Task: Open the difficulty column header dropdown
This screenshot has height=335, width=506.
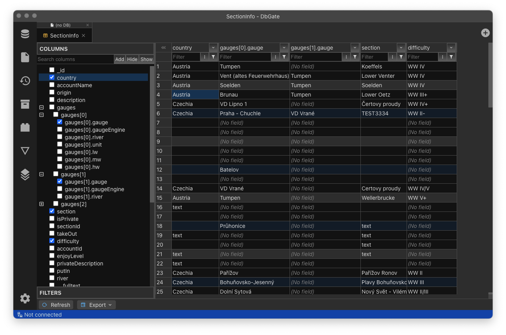Action: click(451, 48)
